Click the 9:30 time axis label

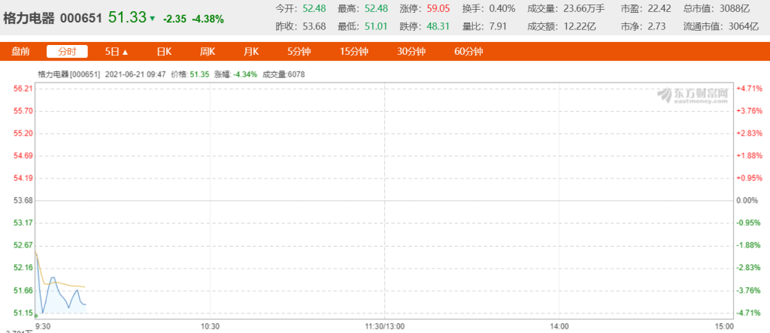[x=43, y=325]
